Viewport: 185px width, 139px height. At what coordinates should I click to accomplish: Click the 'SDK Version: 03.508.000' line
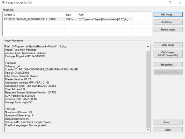pos(20,96)
